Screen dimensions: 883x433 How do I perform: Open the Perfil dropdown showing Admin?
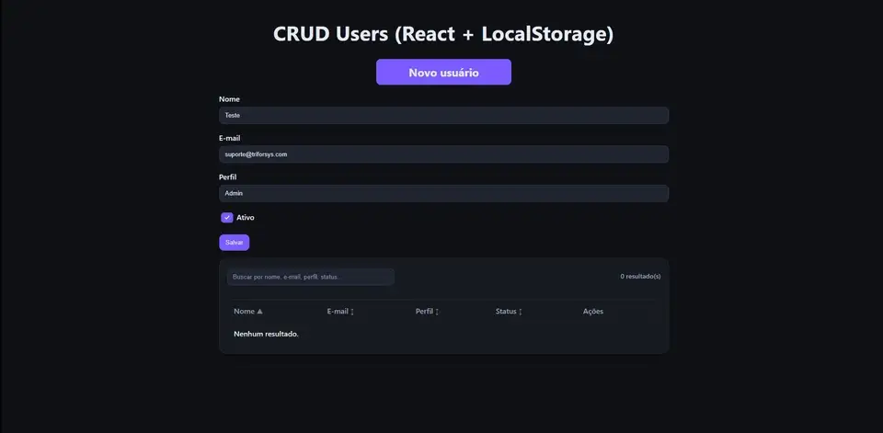point(443,193)
